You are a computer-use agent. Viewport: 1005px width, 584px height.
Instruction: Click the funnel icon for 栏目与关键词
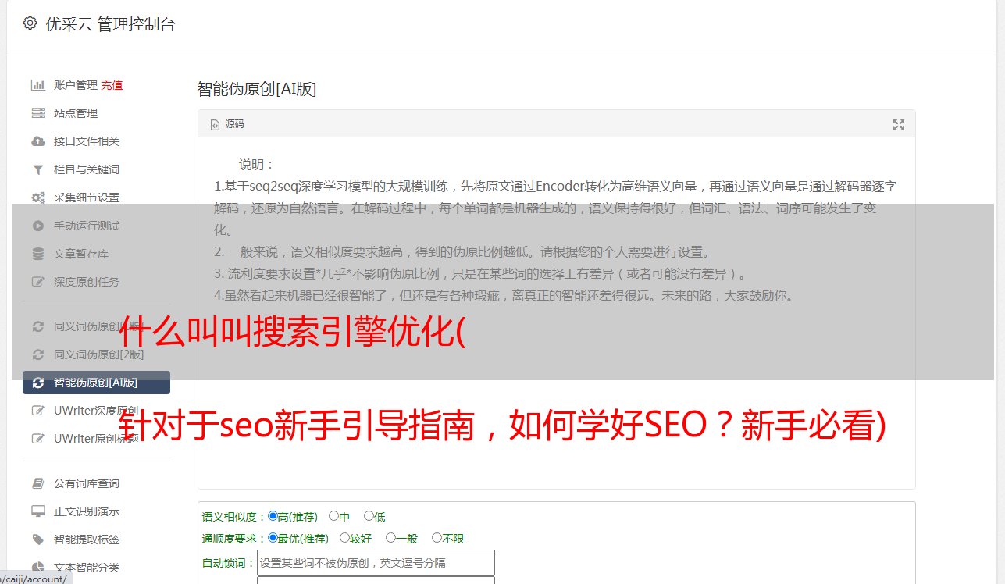[37, 169]
